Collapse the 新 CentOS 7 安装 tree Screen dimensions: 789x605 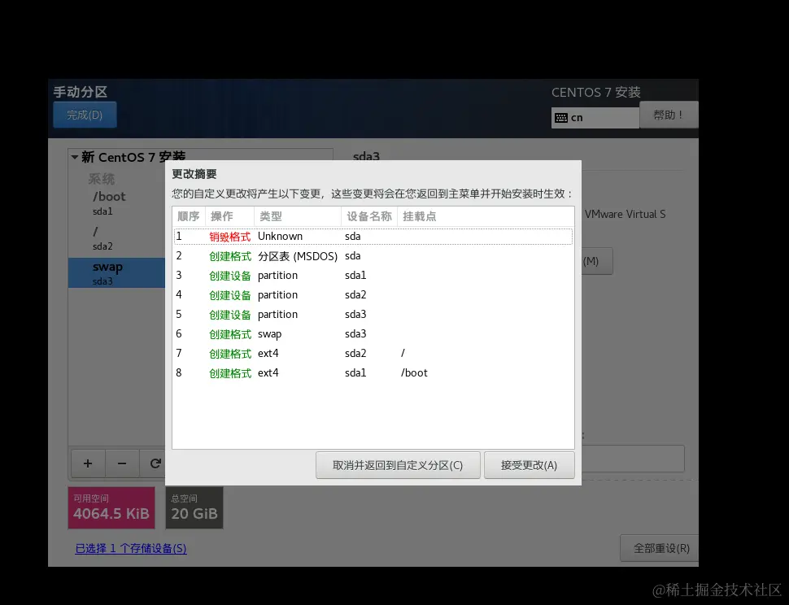click(x=75, y=158)
